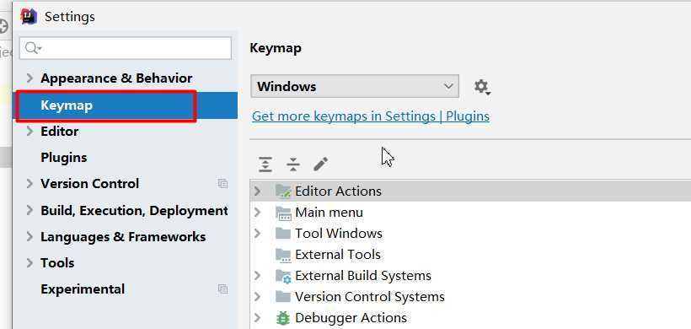Click the copy icon beside Version Control

click(x=223, y=184)
